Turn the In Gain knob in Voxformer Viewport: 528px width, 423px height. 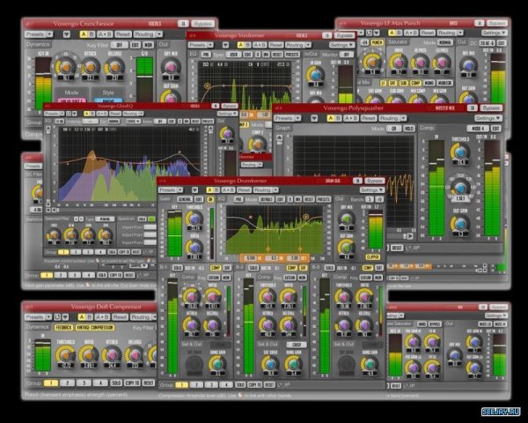[316, 75]
